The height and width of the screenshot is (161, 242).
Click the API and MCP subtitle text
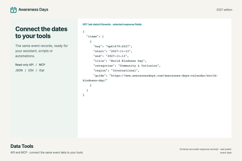[47, 152]
